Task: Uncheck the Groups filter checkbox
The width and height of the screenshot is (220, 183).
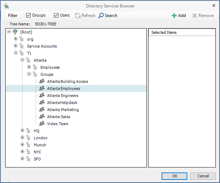Action: [x=29, y=16]
